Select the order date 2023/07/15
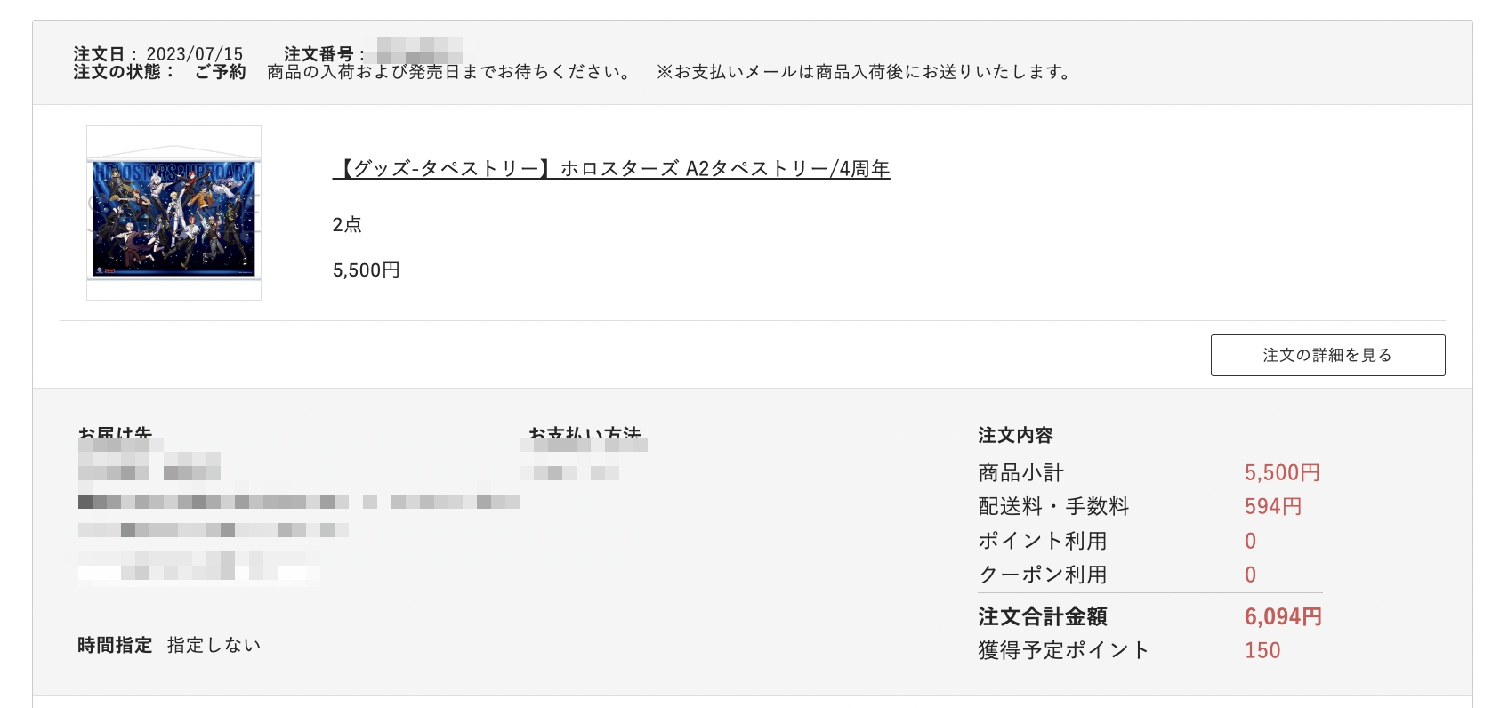 tap(194, 54)
